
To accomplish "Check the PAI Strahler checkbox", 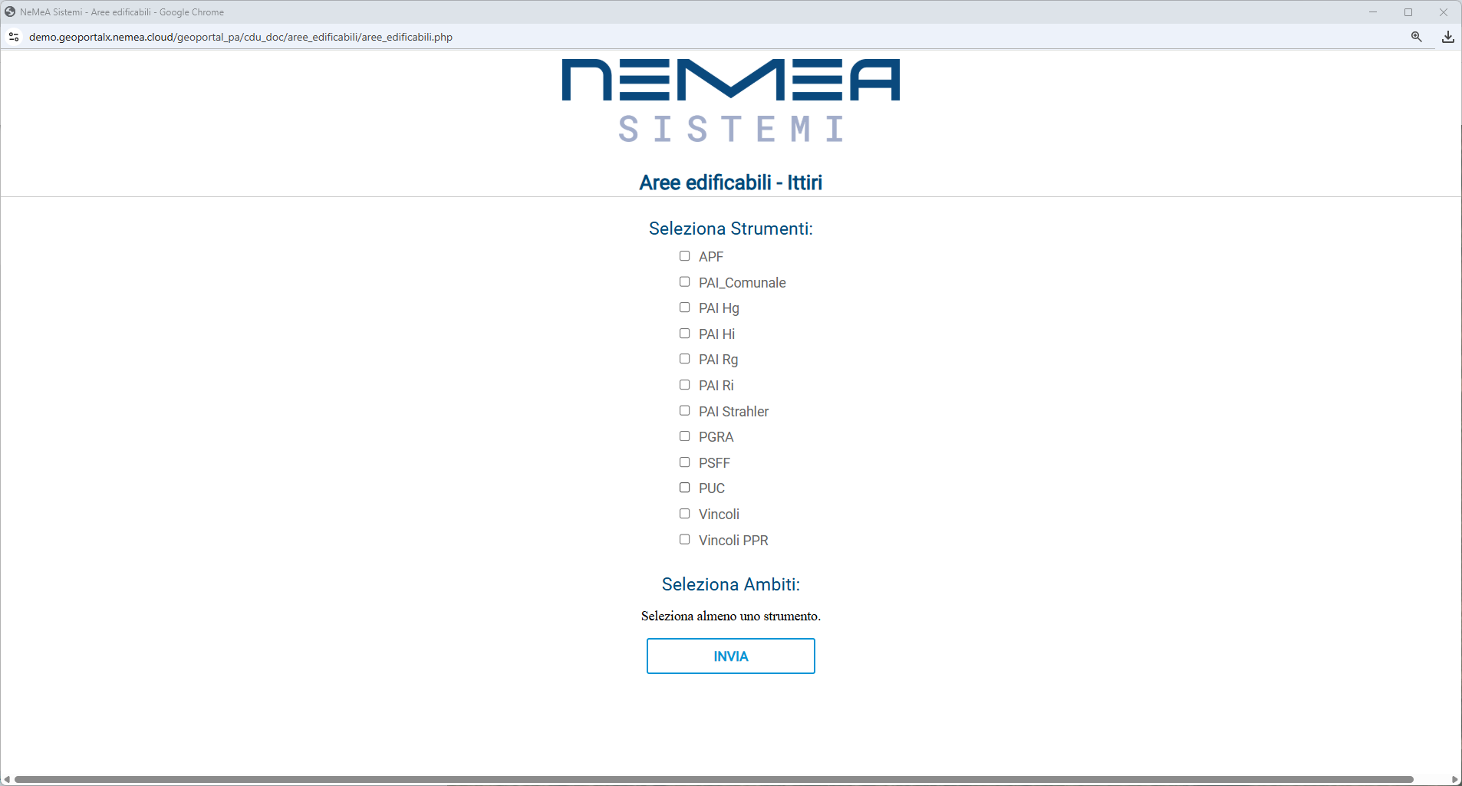I will pyautogui.click(x=684, y=411).
